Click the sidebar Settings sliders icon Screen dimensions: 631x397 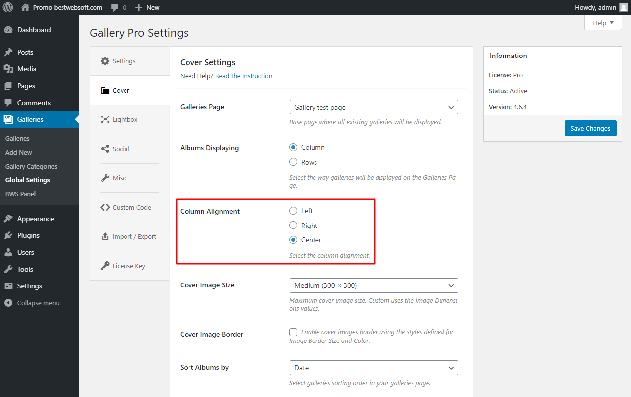[8, 286]
